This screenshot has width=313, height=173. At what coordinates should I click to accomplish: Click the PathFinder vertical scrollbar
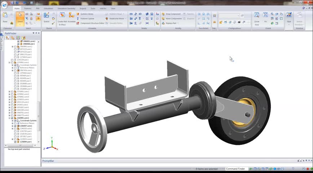[x=39, y=116]
